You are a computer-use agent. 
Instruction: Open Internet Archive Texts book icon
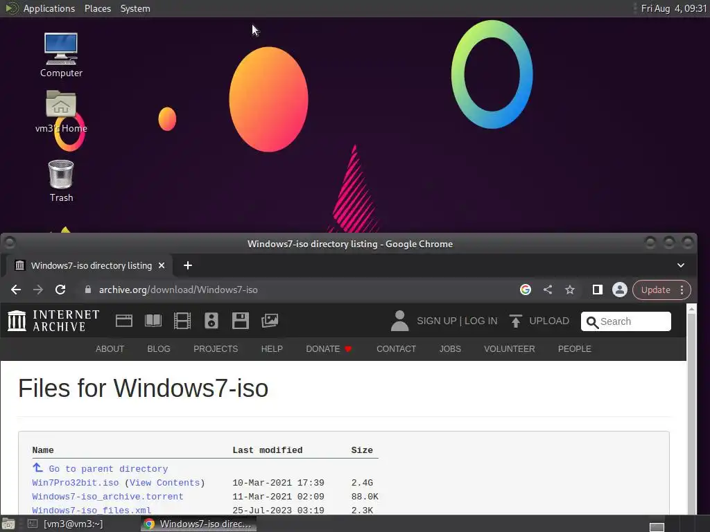[x=153, y=321]
